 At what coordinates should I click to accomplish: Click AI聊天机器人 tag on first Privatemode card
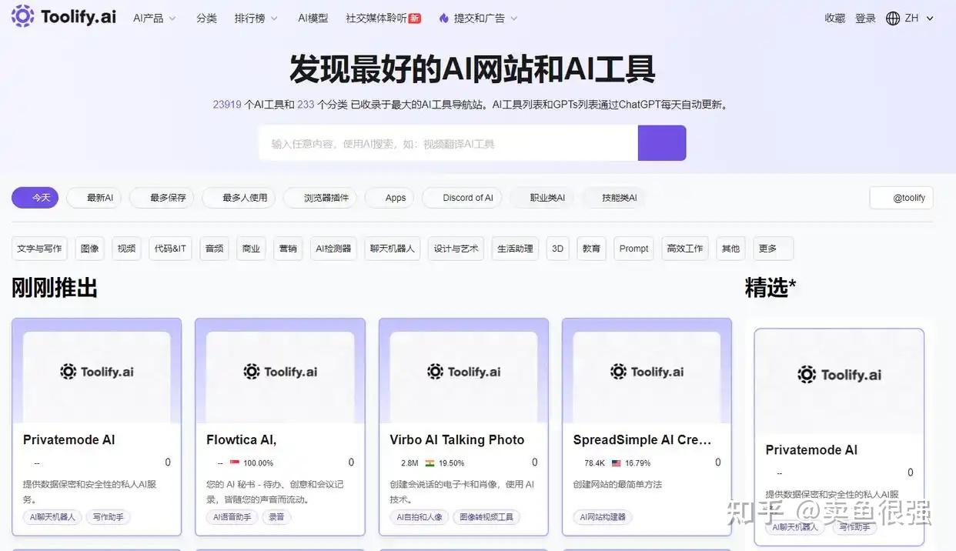pos(52,517)
